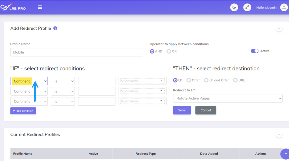Toggle the Active switch
Screen dimensions: 289x161
coord(255,51)
